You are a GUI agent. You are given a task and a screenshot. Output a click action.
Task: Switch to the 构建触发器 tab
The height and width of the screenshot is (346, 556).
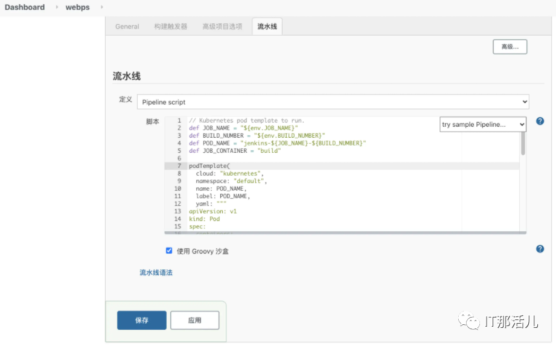pyautogui.click(x=171, y=27)
